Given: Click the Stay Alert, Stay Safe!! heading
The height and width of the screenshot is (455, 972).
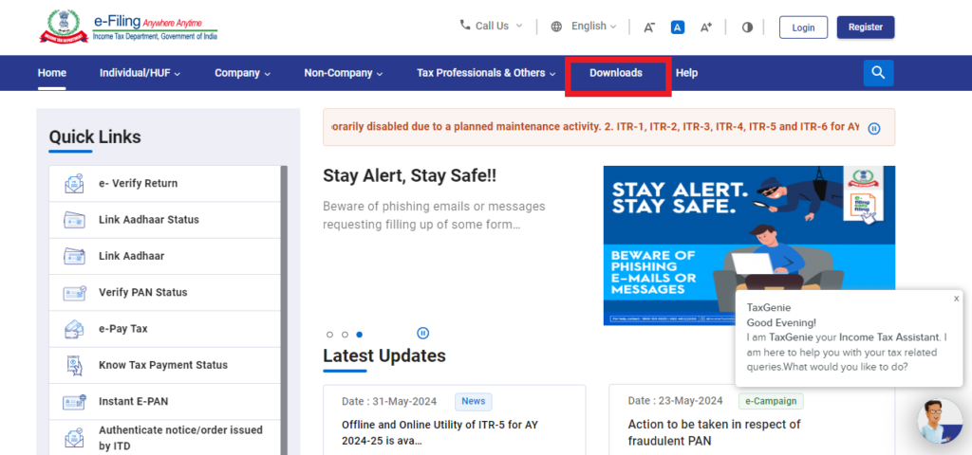Looking at the screenshot, I should click(410, 175).
